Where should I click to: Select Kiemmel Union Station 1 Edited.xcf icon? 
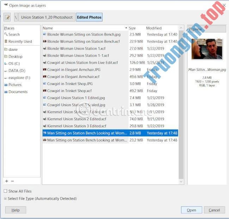(44, 112)
